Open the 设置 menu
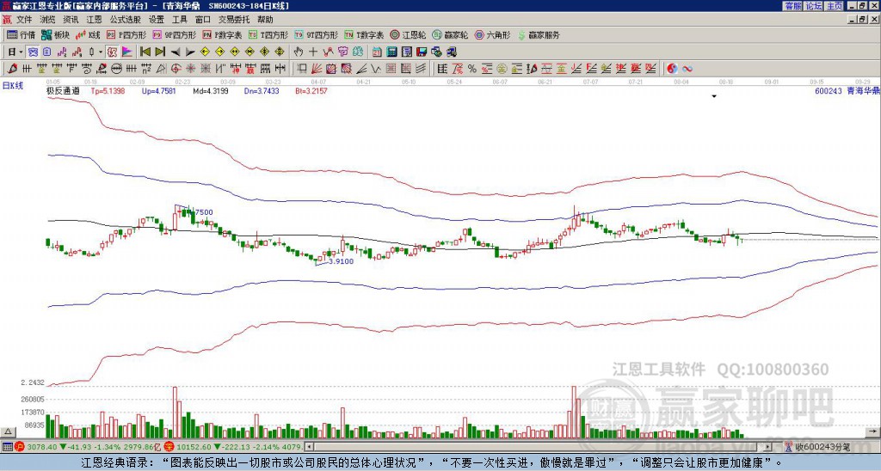Screen dimensions: 881x471 157,20
